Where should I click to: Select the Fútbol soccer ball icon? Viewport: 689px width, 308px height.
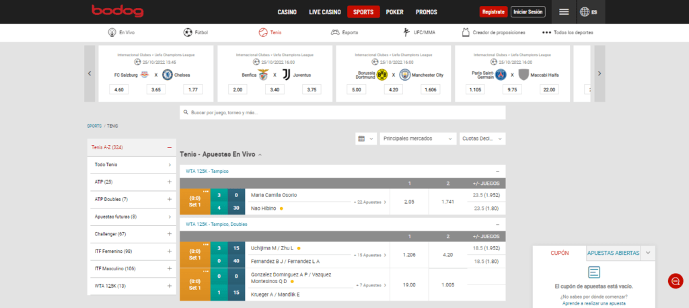point(188,32)
